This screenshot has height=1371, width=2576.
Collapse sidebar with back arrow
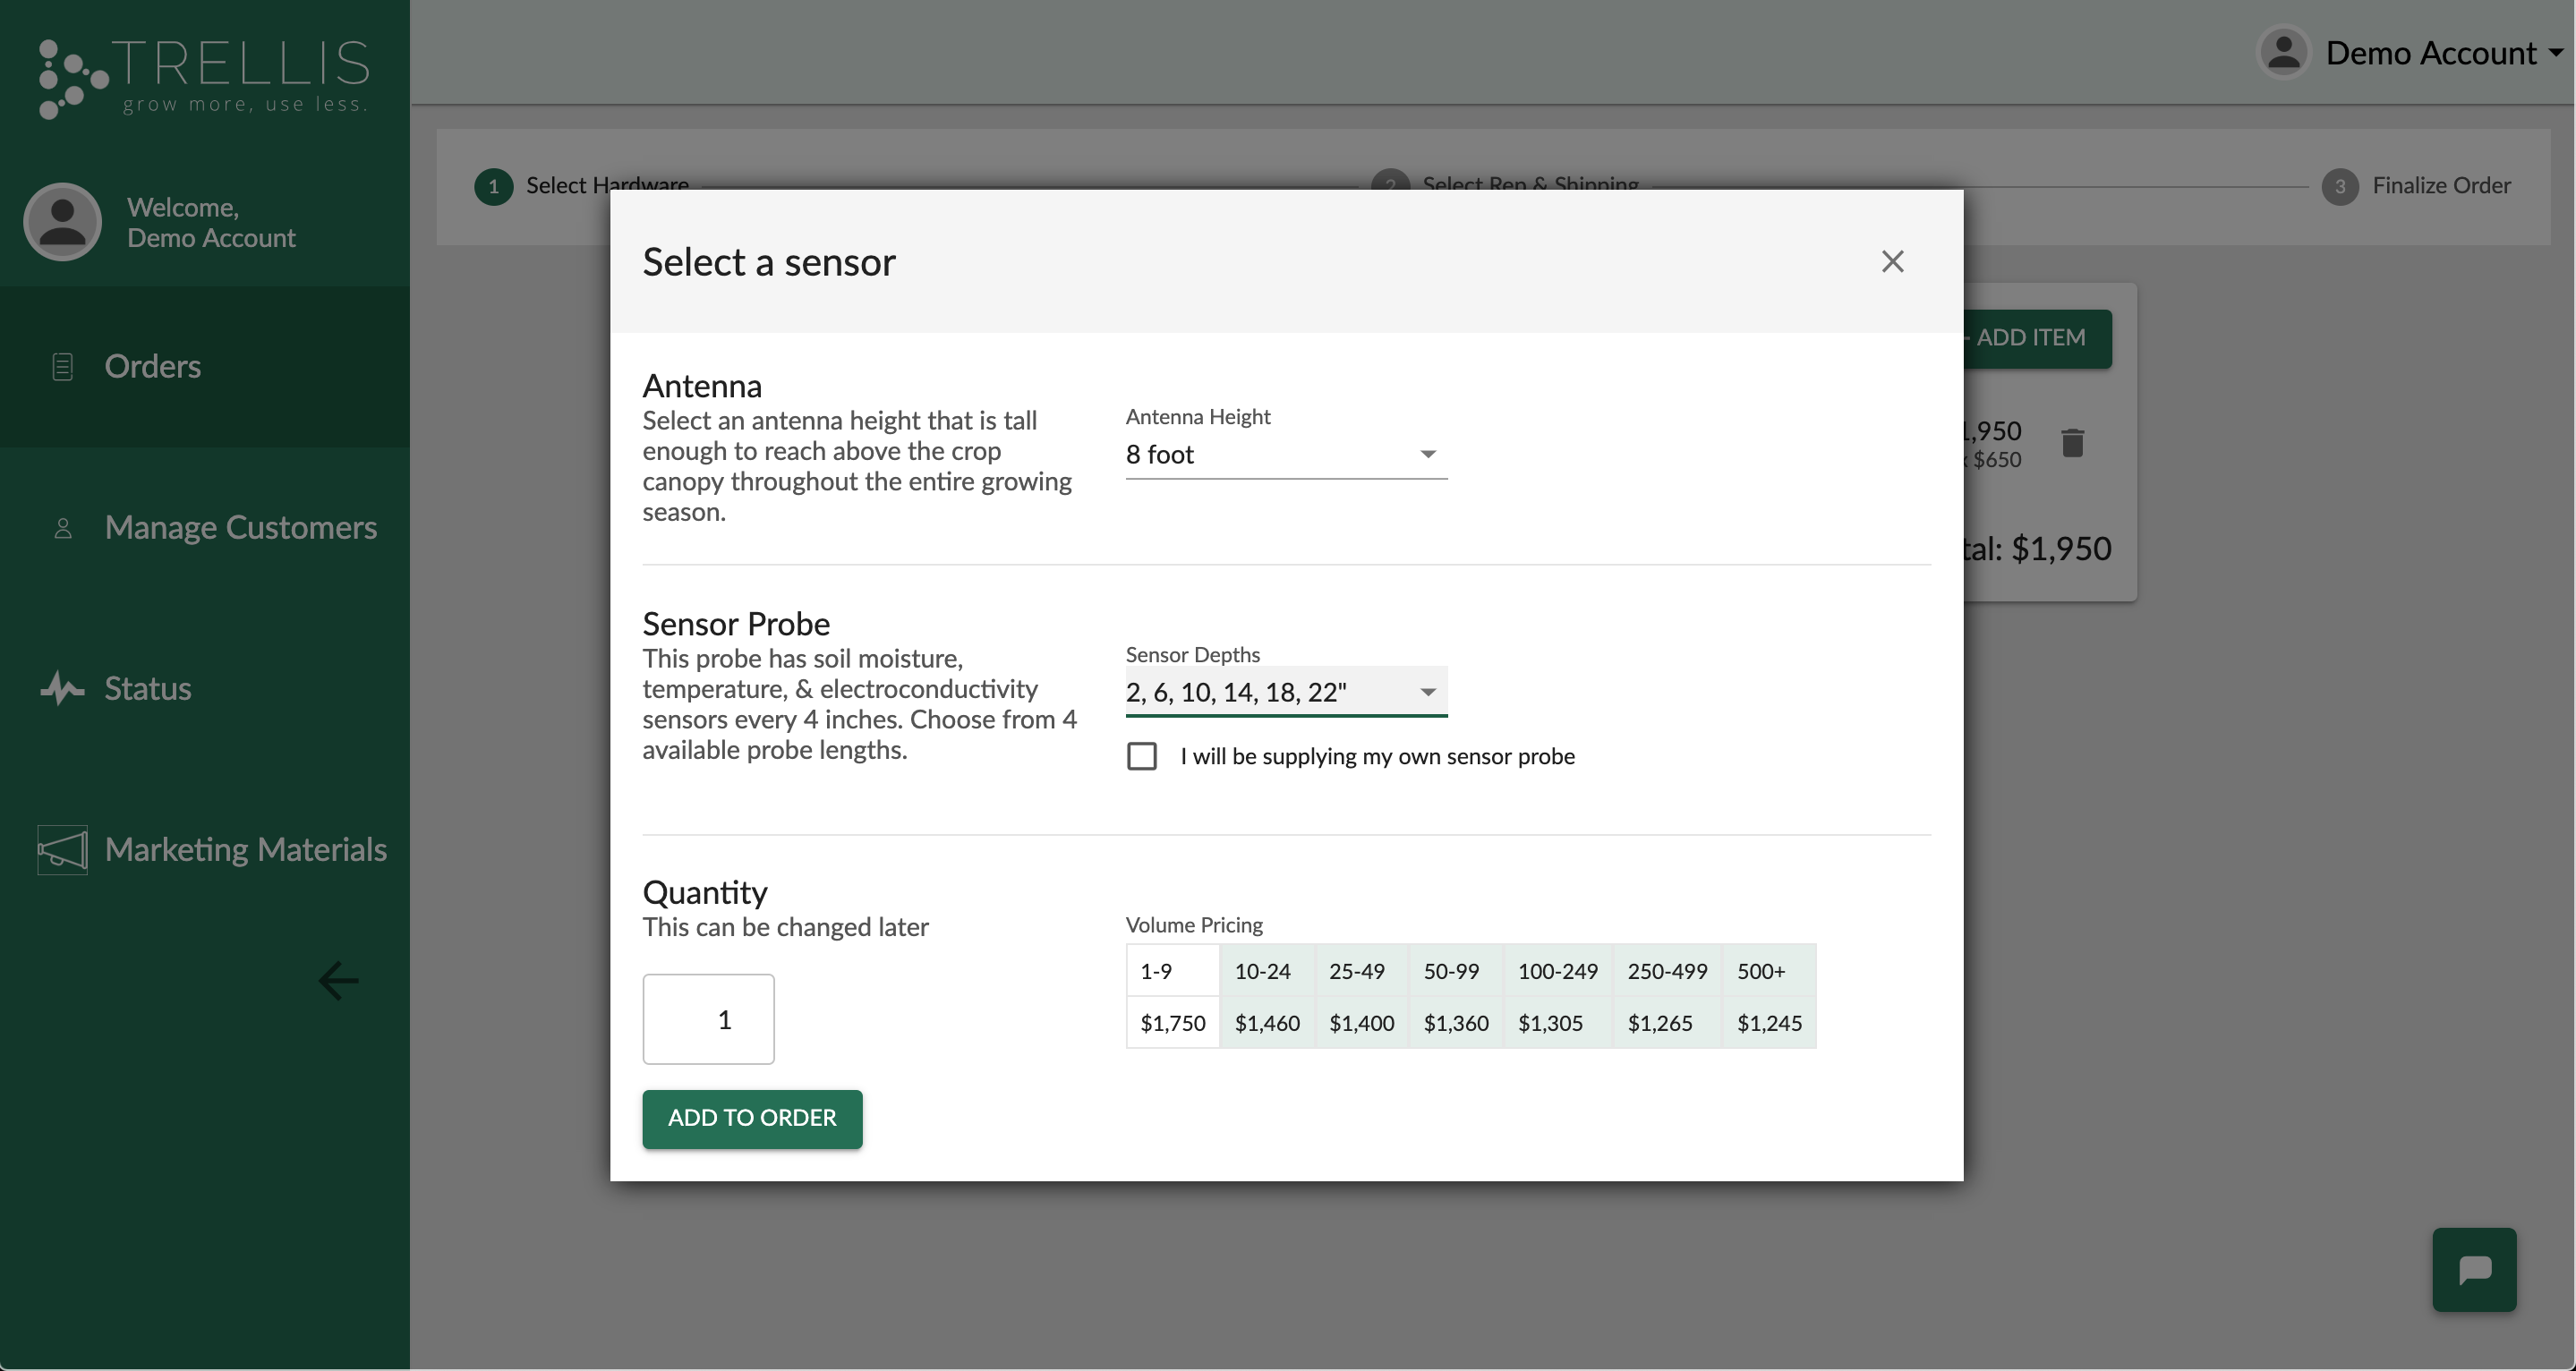click(x=338, y=981)
